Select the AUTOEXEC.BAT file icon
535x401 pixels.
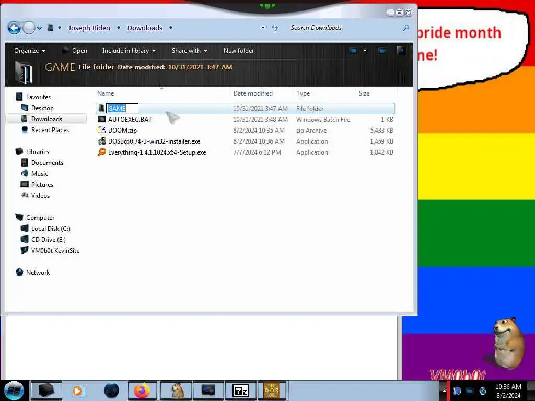tap(102, 119)
